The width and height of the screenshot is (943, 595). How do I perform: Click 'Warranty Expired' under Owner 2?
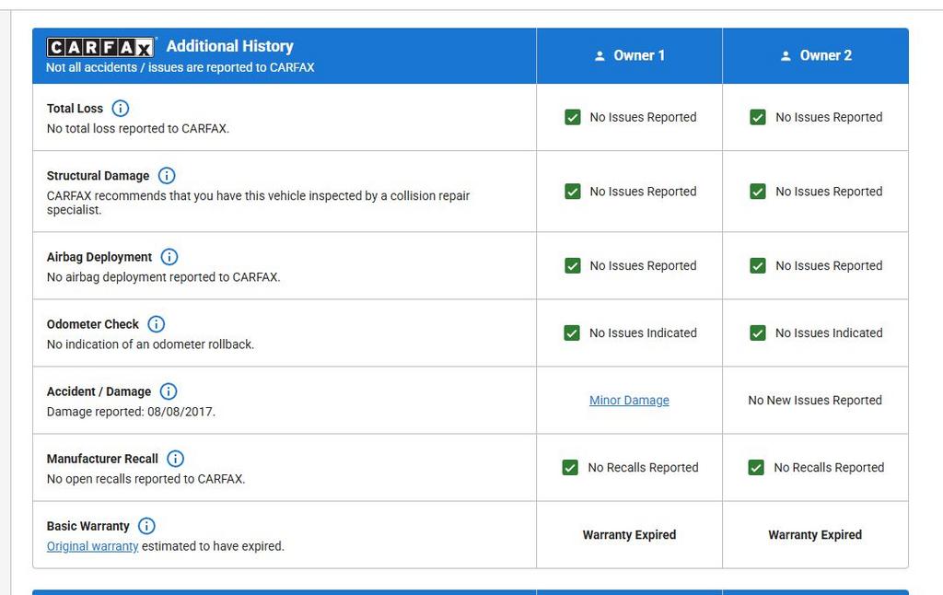815,535
